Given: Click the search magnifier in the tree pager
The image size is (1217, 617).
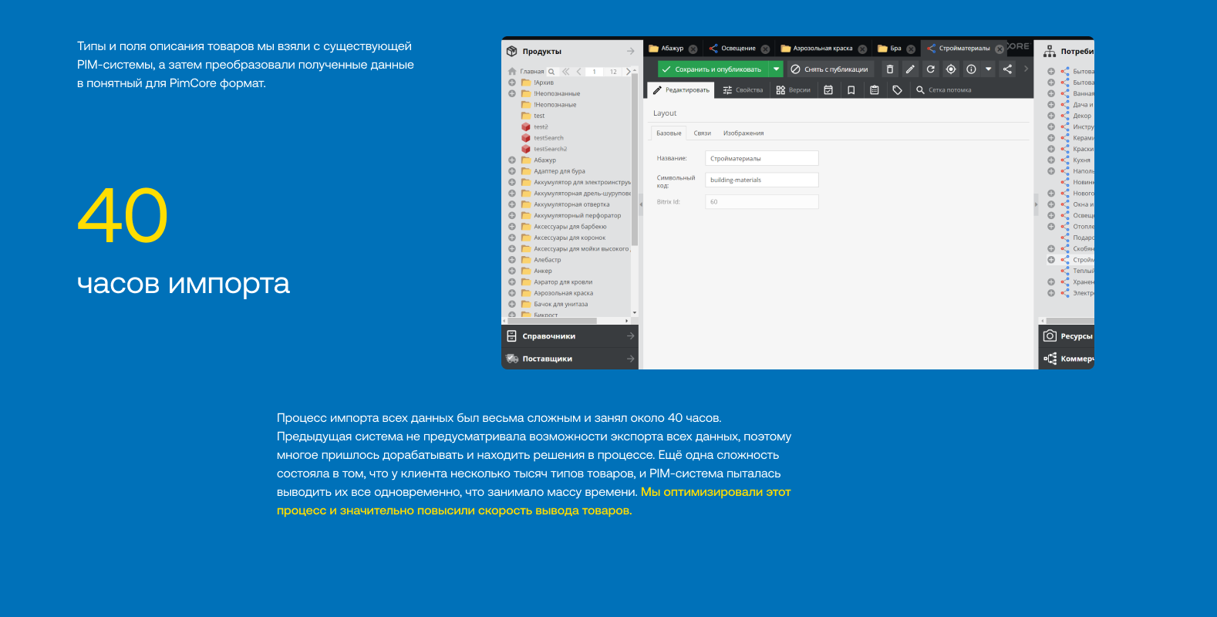Looking at the screenshot, I should coord(551,72).
